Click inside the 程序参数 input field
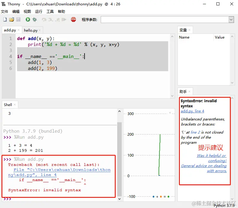This screenshot has height=208, width=238. 165,20
